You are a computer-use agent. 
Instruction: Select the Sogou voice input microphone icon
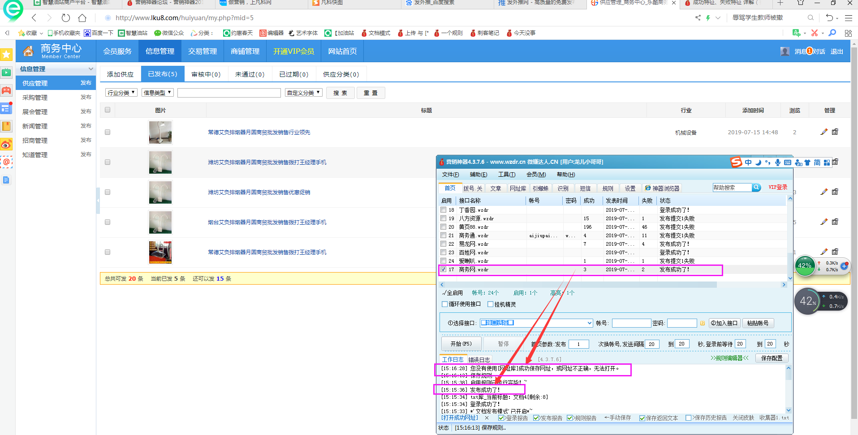point(778,162)
